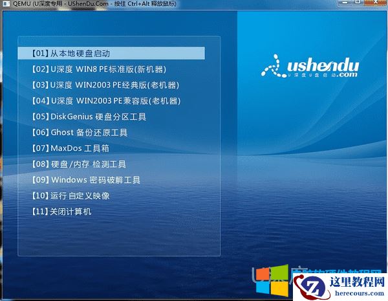Choose 【02】U深度 WIN8 PE标准版(新机器)

pos(99,69)
